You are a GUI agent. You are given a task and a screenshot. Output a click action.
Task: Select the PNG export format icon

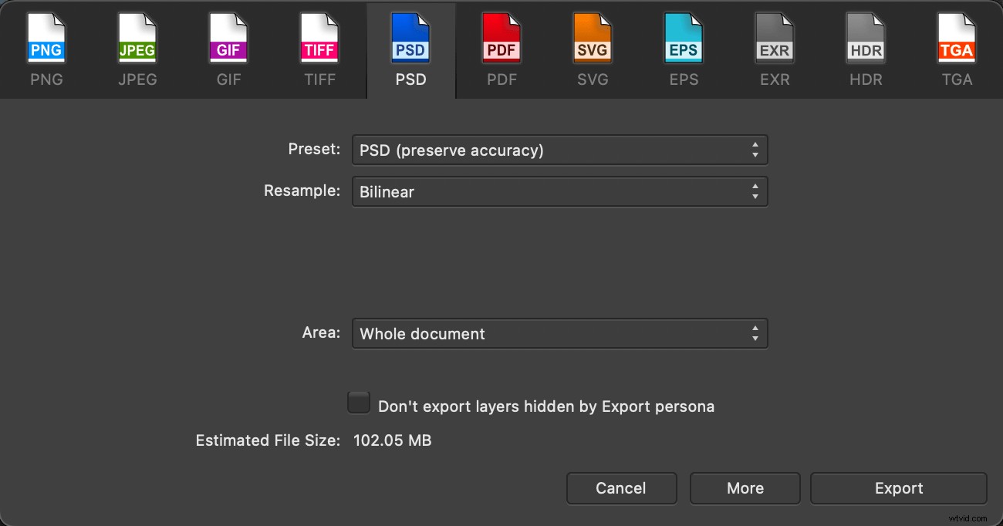pos(46,37)
